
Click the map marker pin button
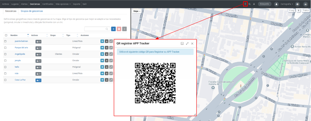298,11
